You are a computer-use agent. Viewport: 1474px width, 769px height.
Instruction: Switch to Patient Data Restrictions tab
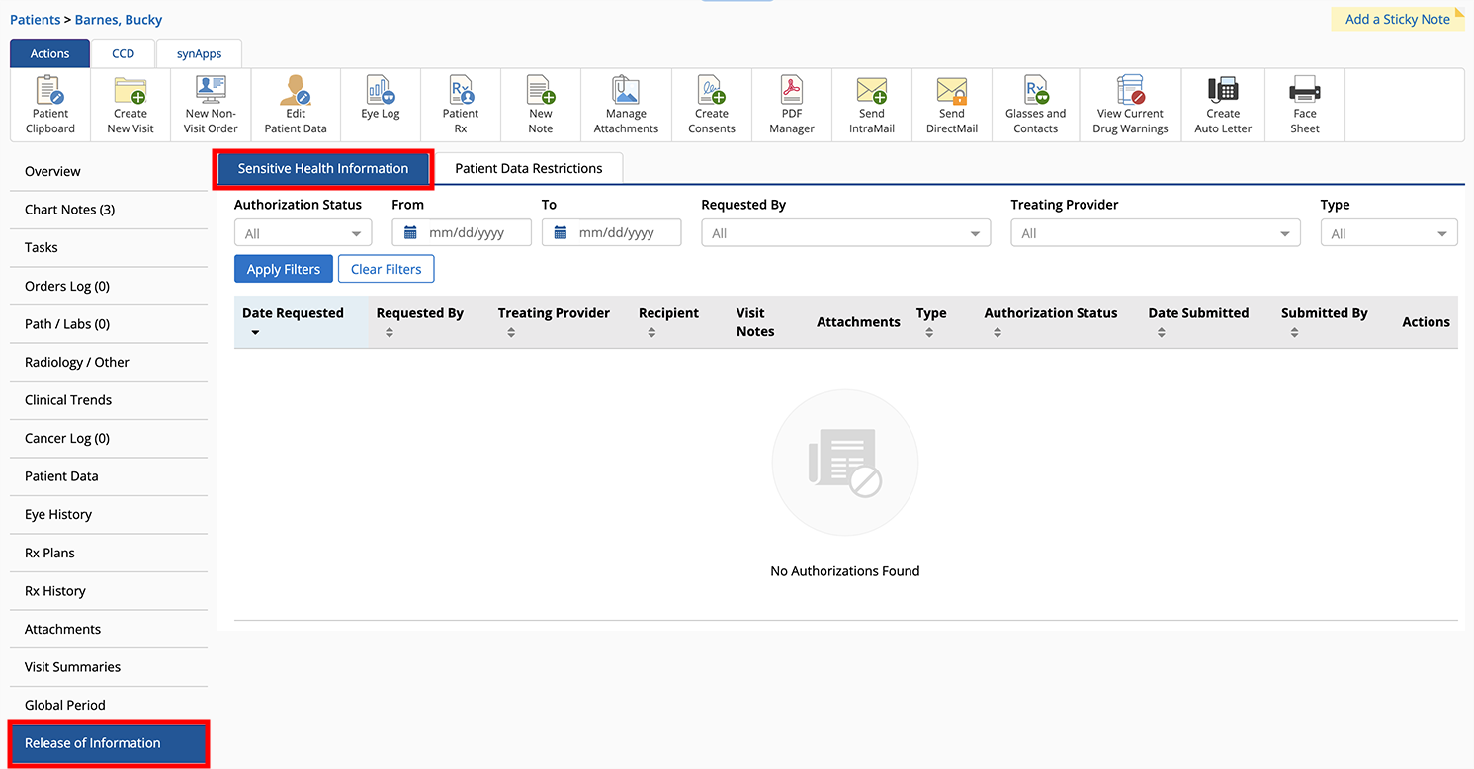click(x=528, y=169)
